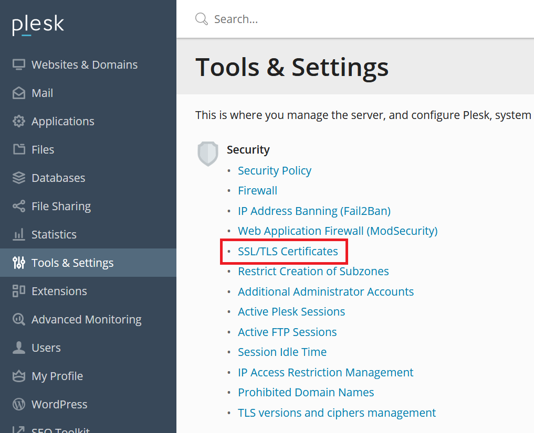Click the File Sharing share icon

(19, 206)
